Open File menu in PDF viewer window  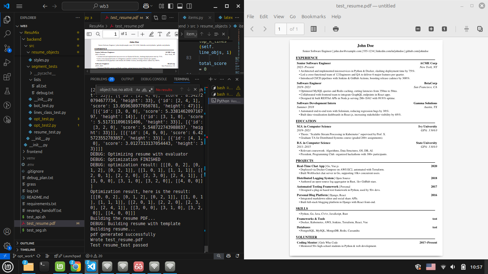pos(250,16)
